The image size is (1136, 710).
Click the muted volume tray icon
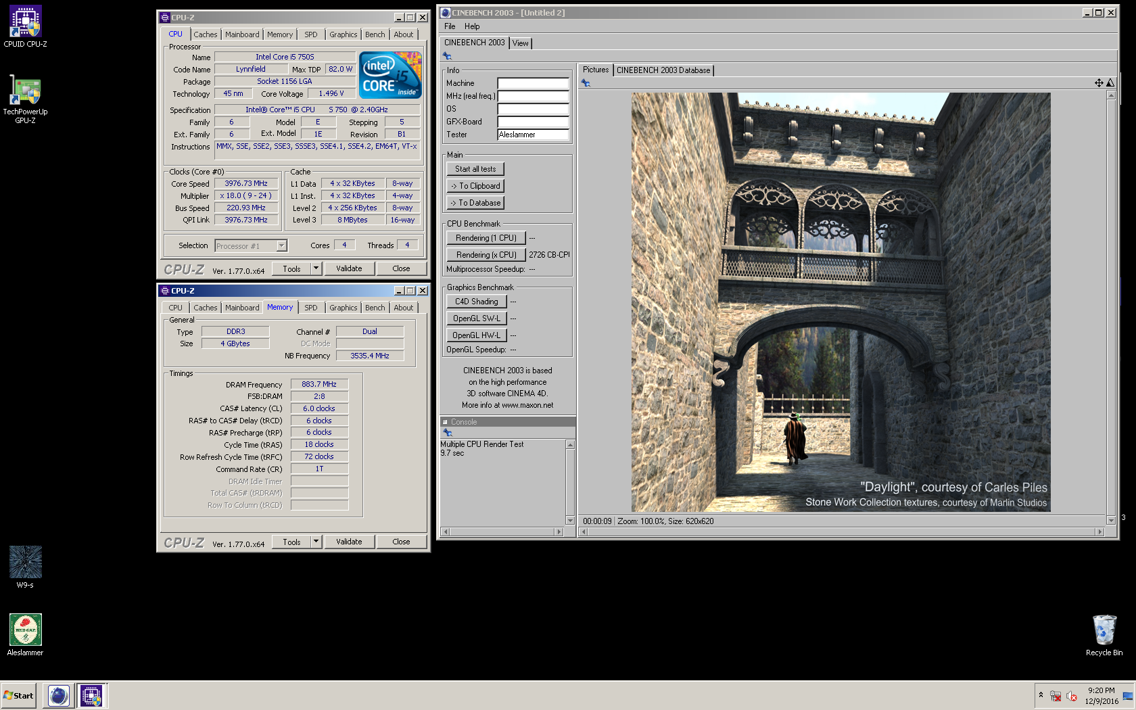tap(1072, 696)
